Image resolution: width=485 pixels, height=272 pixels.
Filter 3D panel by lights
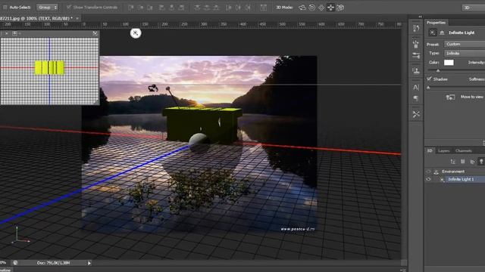click(x=481, y=162)
